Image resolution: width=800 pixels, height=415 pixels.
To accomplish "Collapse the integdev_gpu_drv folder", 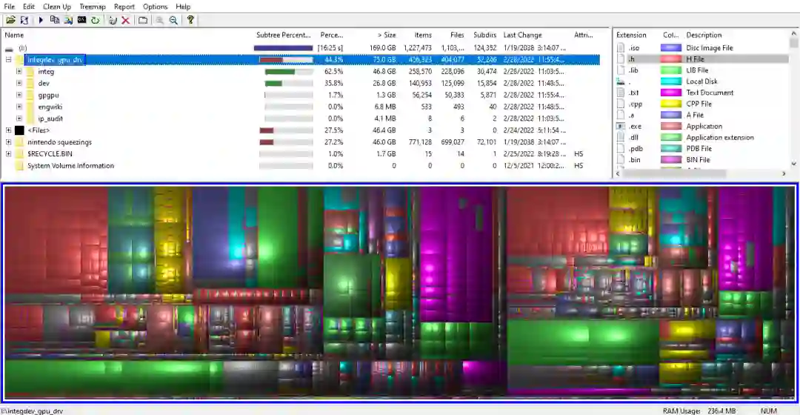I will coord(8,60).
